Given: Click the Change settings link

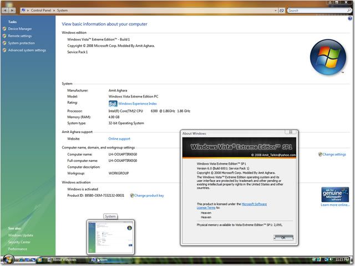Looking at the screenshot, I should pos(334,155).
